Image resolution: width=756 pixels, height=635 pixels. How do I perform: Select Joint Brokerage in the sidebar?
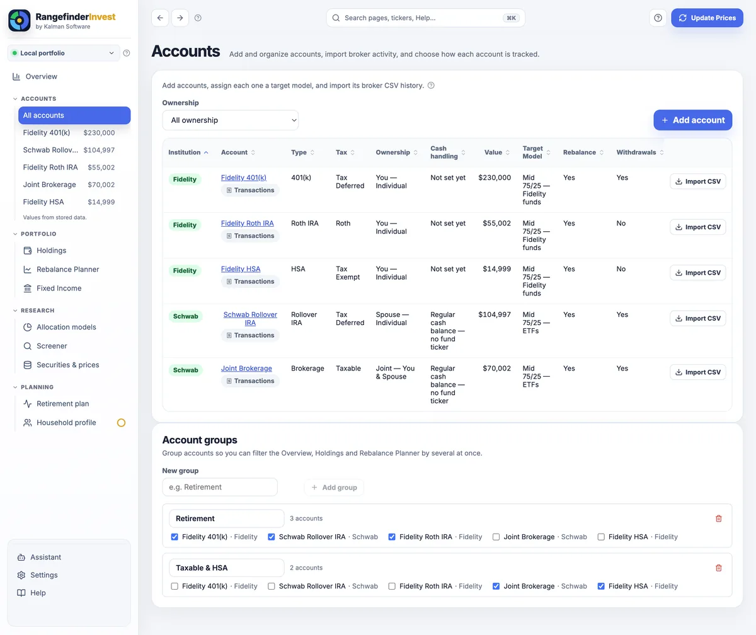pos(74,185)
